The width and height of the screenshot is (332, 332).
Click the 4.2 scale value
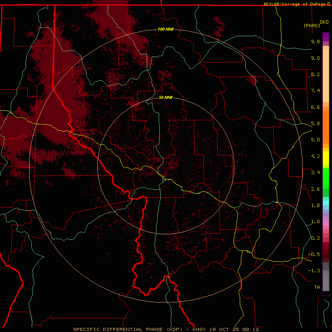click(315, 156)
